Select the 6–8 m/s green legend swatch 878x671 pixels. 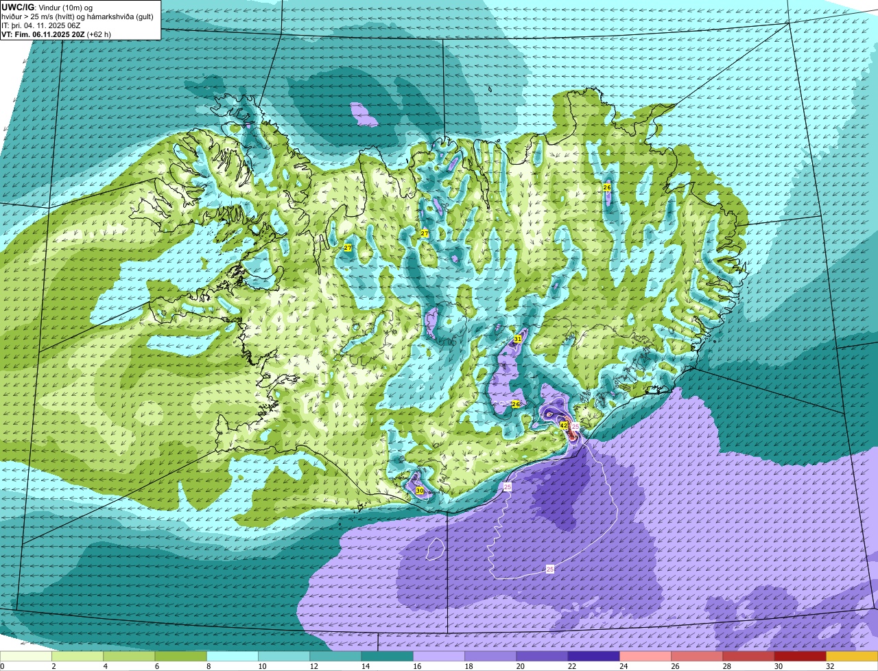[181, 656]
